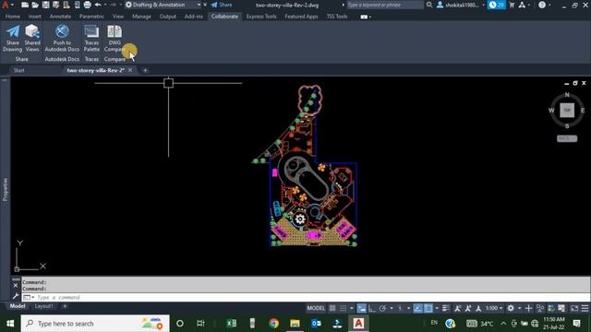
Task: Toggle Dynamic Input in status bar
Action: pos(361,308)
